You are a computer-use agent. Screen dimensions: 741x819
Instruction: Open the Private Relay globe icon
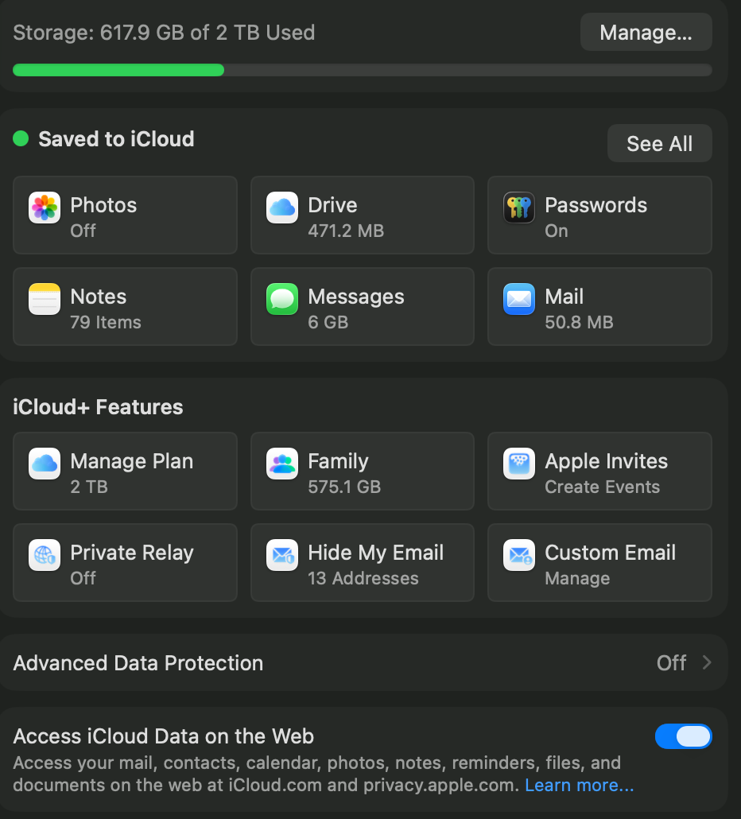[45, 556]
